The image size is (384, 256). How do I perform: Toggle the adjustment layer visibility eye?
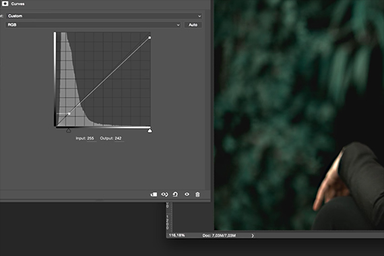pyautogui.click(x=187, y=194)
